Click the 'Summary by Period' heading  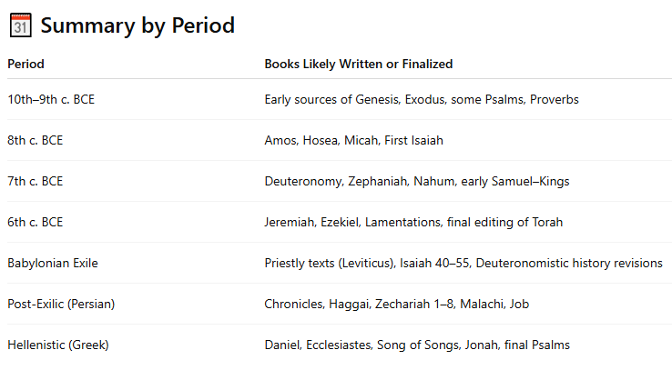(x=137, y=26)
